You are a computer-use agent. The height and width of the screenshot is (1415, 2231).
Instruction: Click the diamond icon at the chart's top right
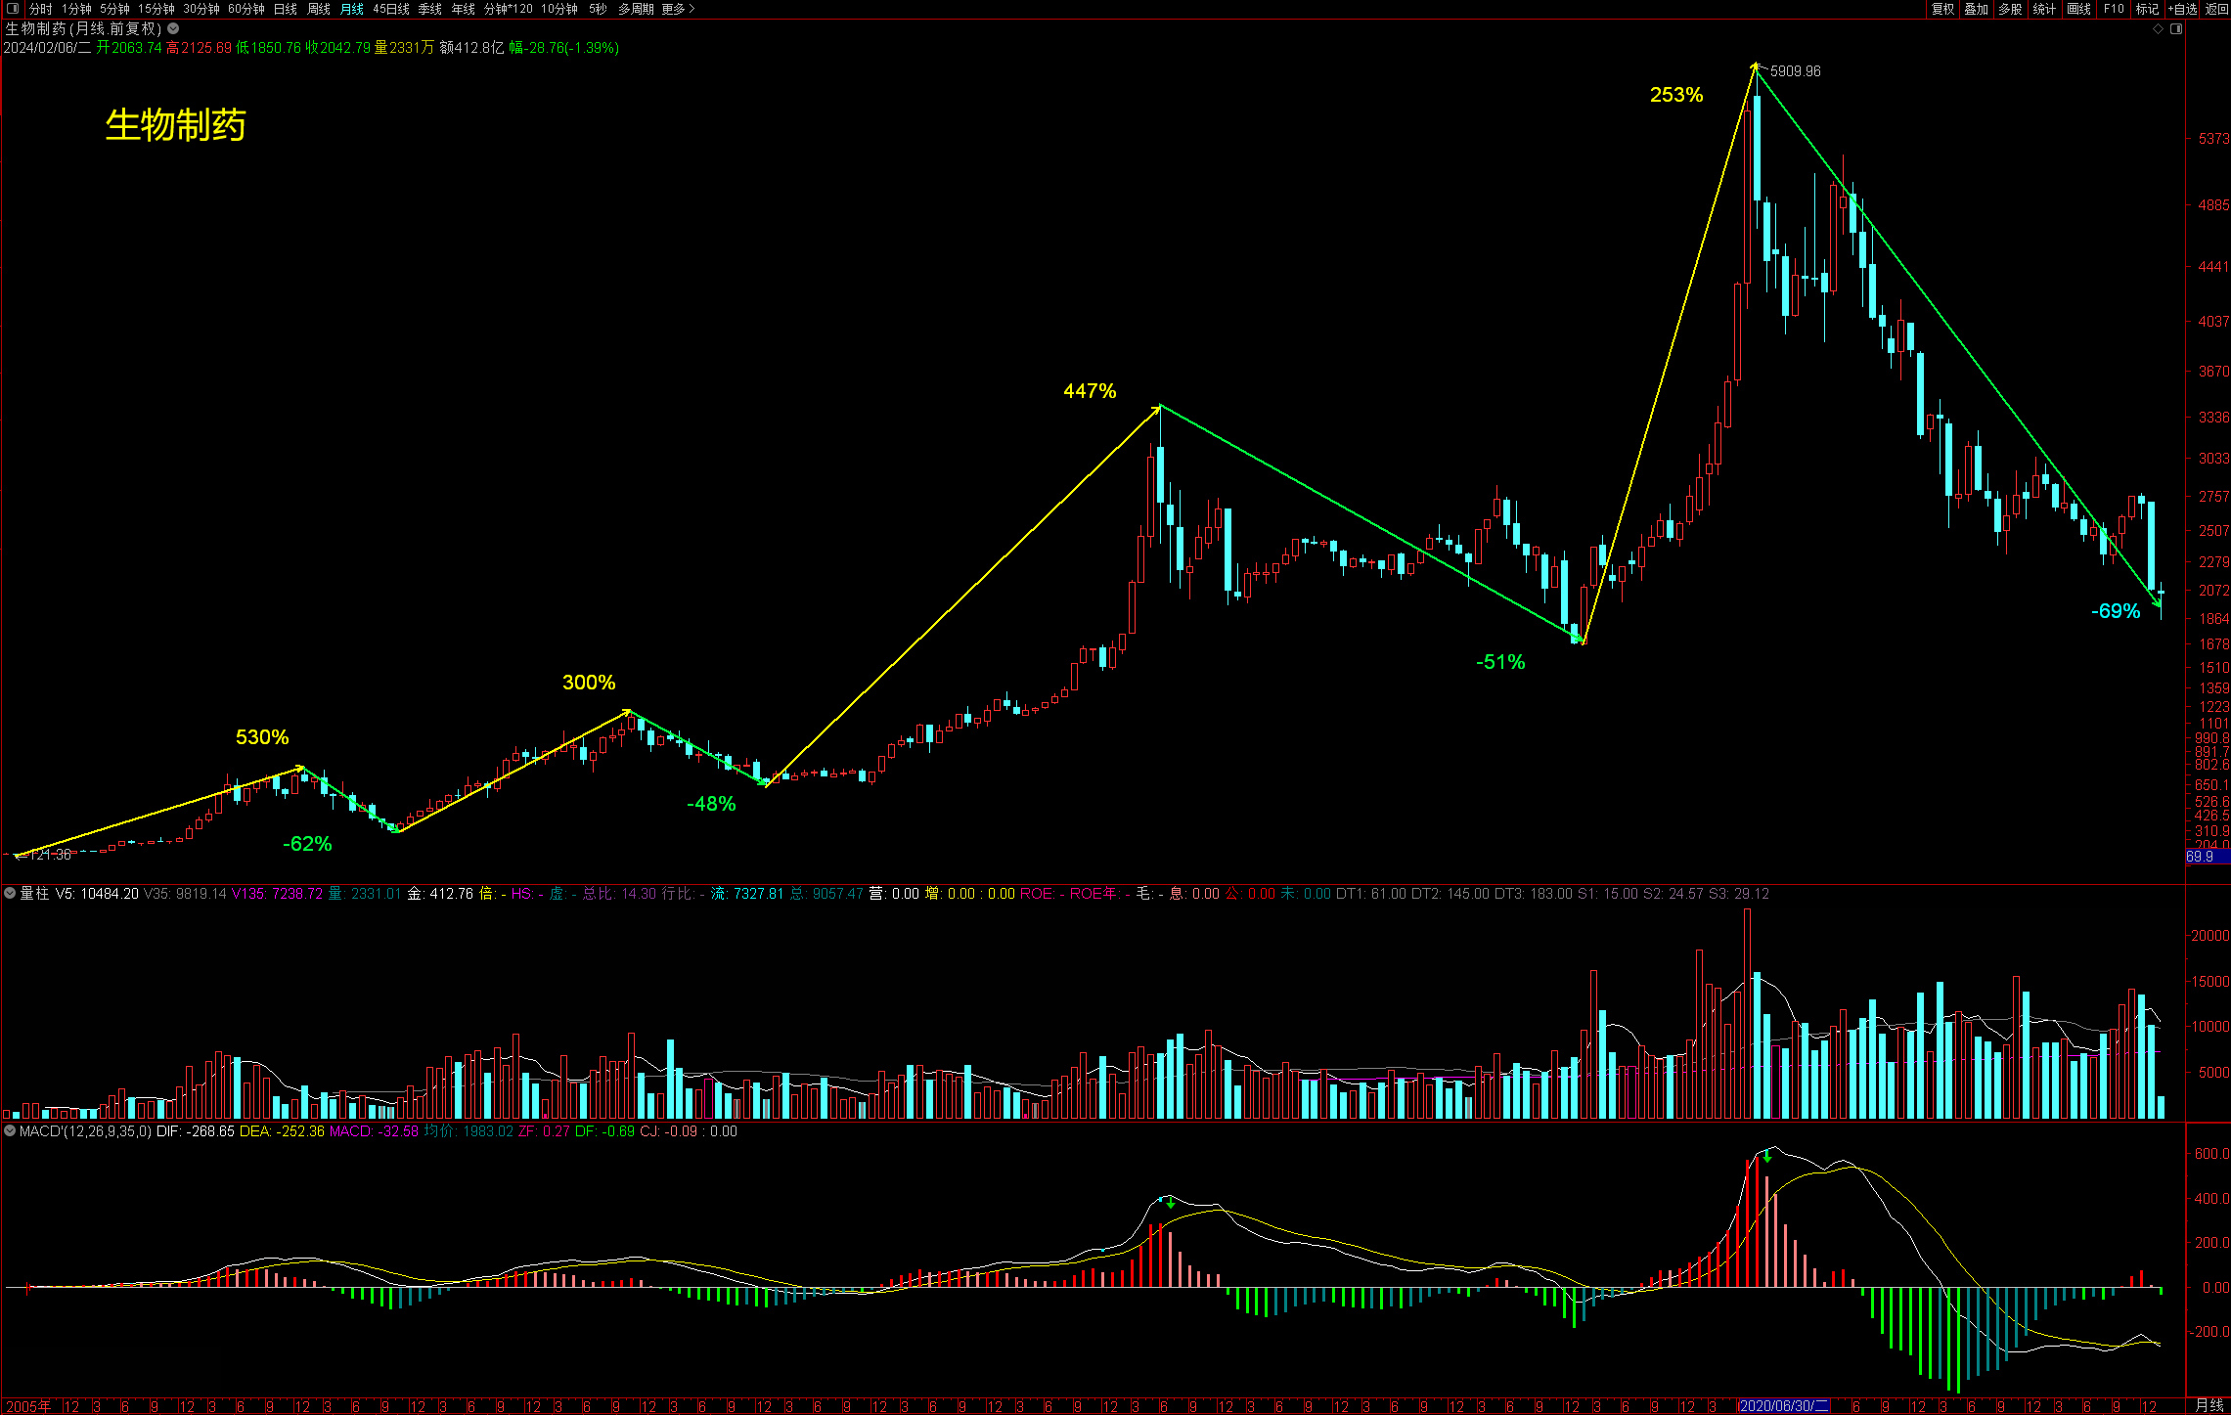click(x=2159, y=29)
